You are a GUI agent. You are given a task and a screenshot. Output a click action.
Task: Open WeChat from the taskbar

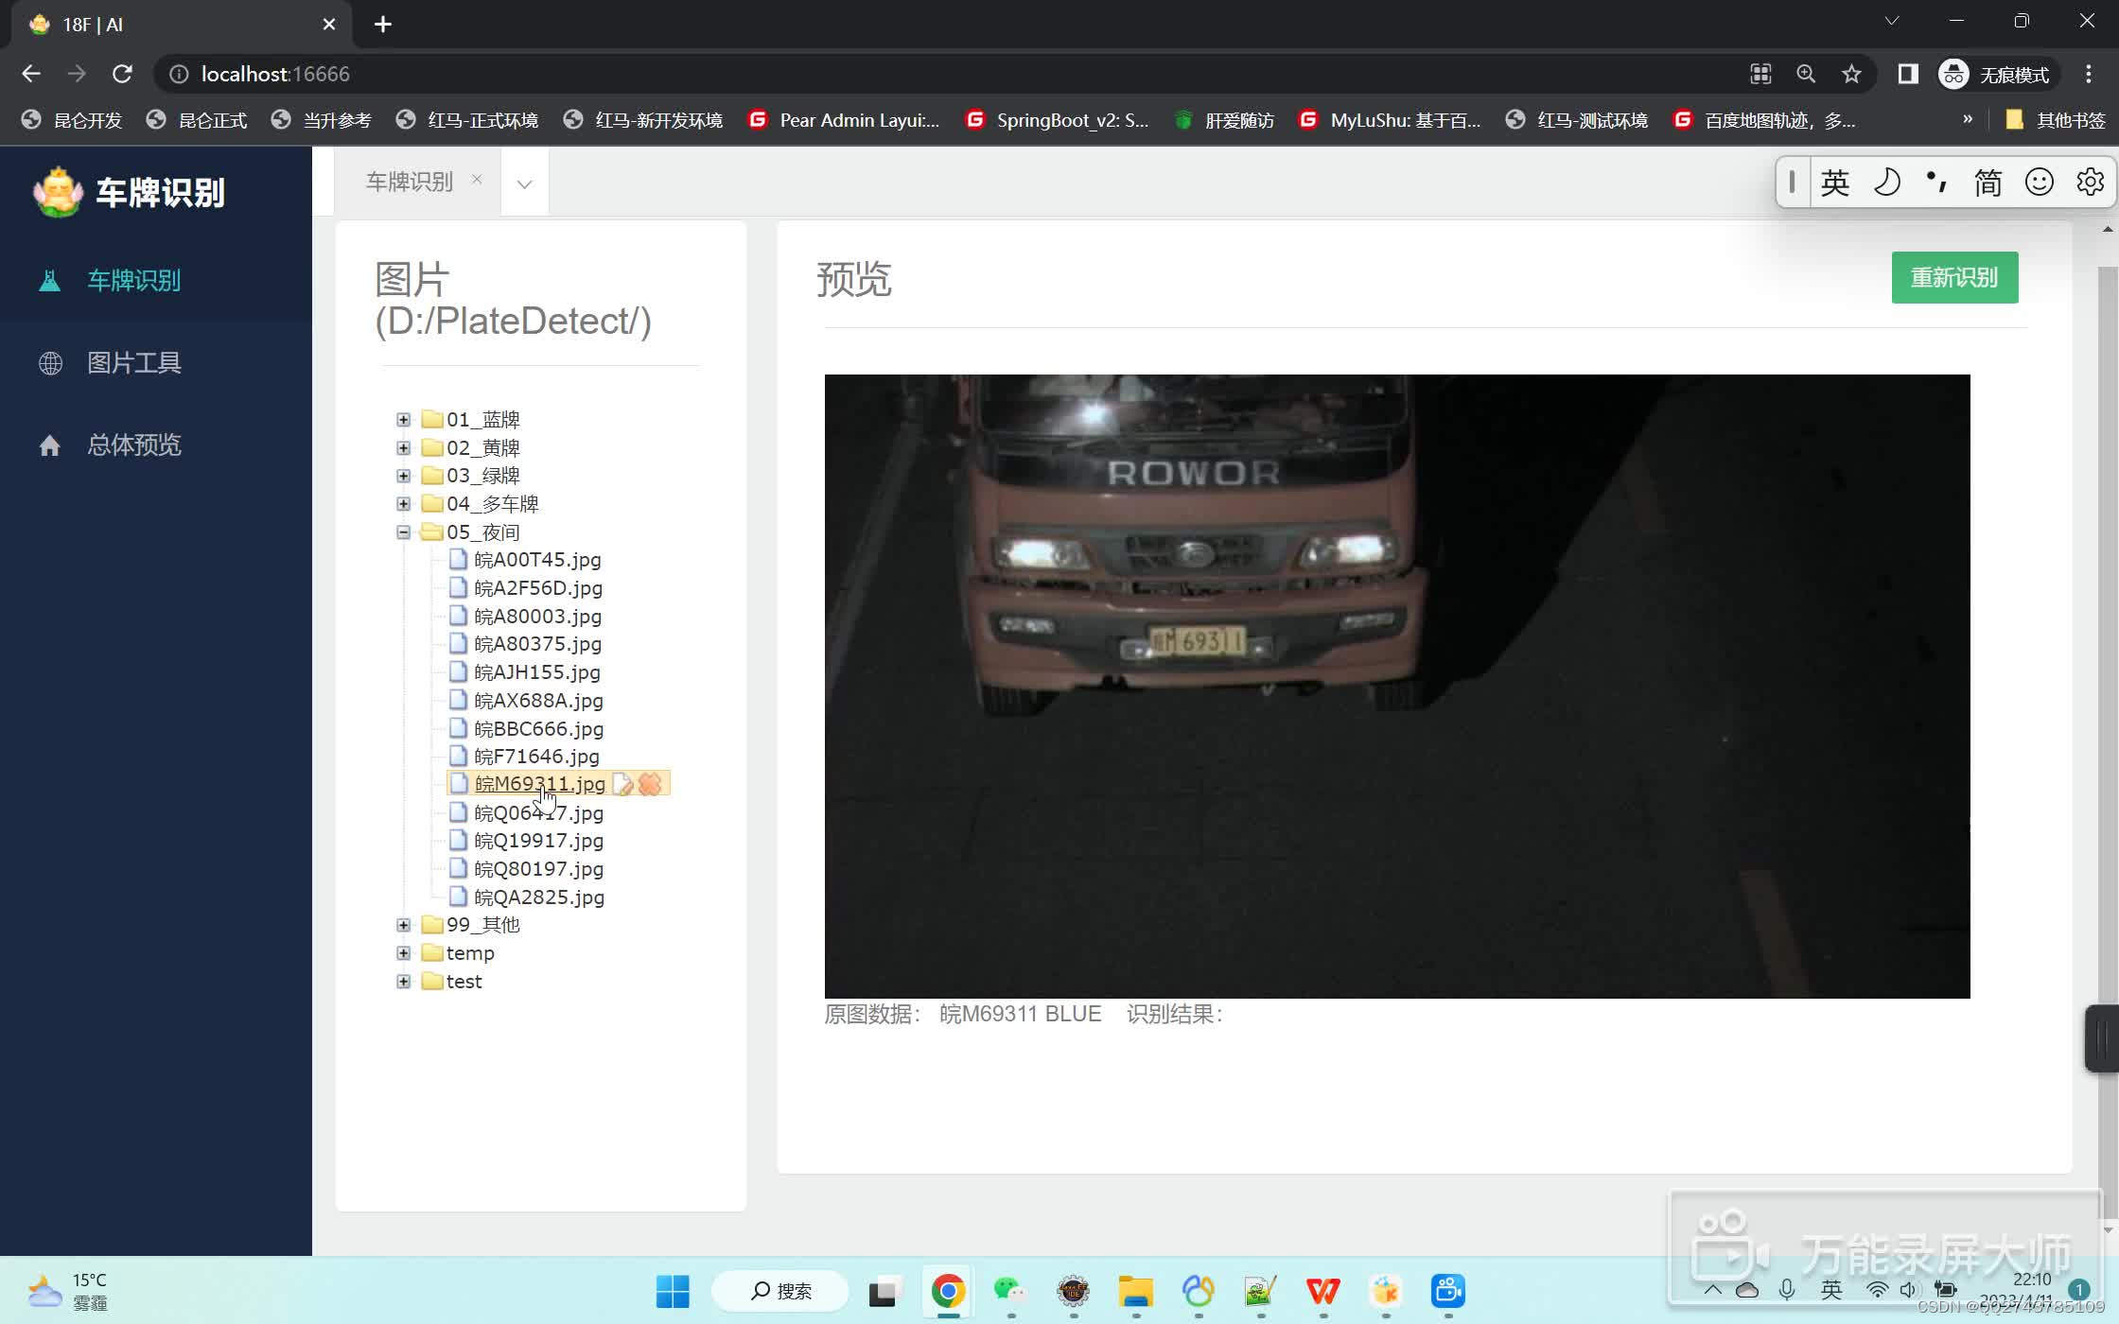point(1009,1291)
